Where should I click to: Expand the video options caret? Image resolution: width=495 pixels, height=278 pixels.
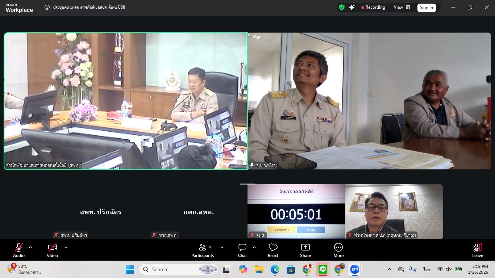point(66,248)
